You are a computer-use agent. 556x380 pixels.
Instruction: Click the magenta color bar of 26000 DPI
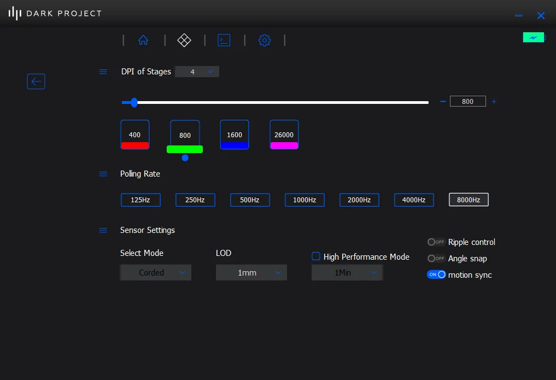click(x=284, y=145)
